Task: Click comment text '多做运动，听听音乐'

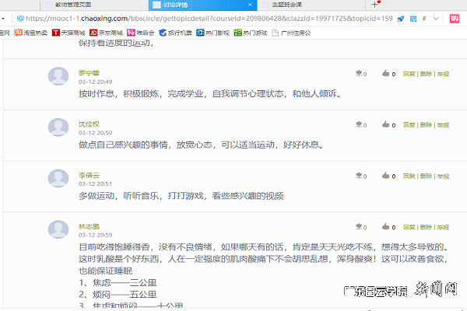Action: pyautogui.click(x=119, y=196)
